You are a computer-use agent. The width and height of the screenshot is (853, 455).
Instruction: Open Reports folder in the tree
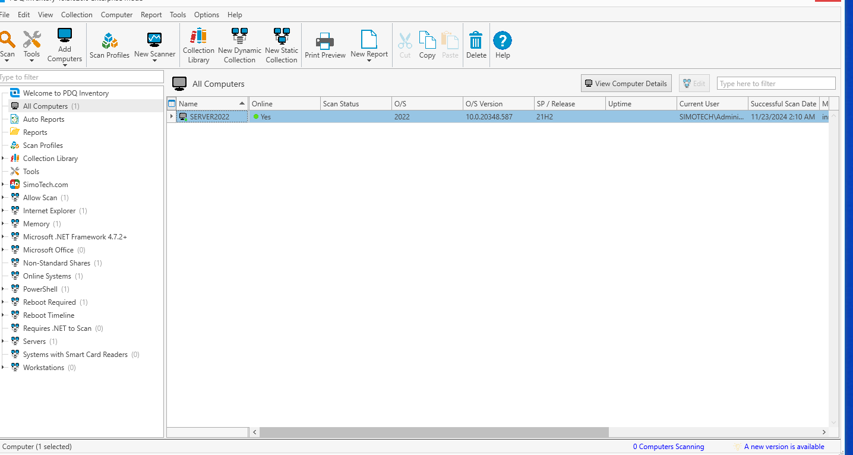pyautogui.click(x=35, y=132)
